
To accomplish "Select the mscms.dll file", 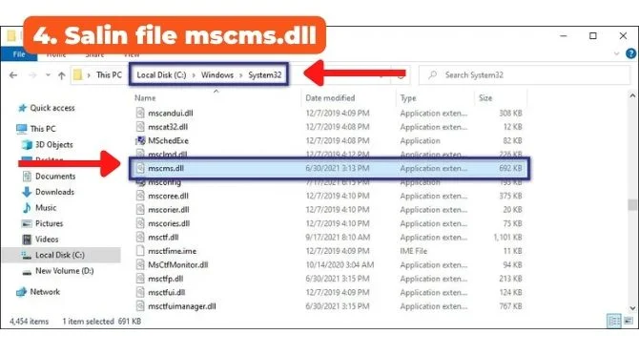I will click(x=166, y=168).
